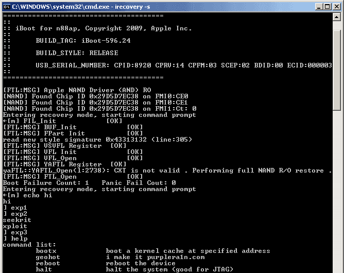The width and height of the screenshot is (344, 273).
Task: Click the window title bar text
Action: [81, 7]
